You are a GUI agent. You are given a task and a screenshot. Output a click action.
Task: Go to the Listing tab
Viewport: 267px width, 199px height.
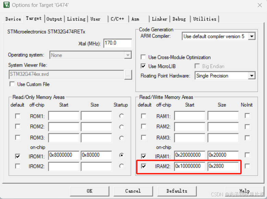(76, 19)
